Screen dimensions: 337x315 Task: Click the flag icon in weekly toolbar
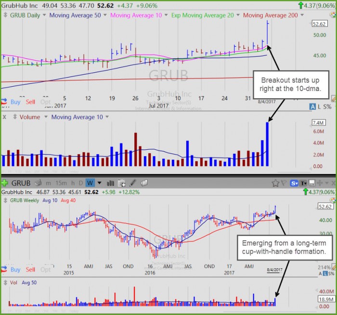pyautogui.click(x=284, y=183)
